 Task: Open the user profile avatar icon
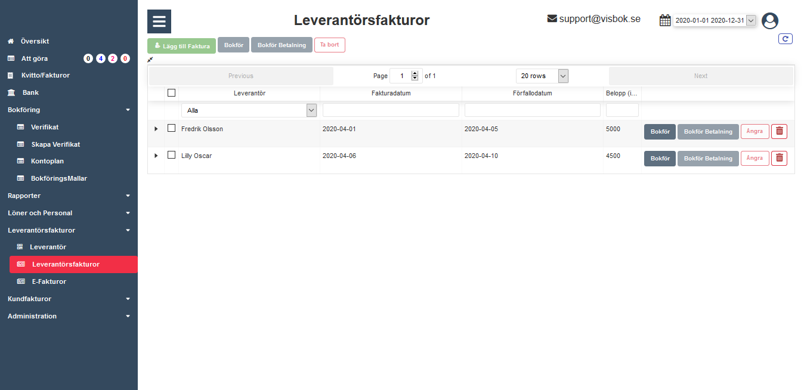click(x=770, y=21)
